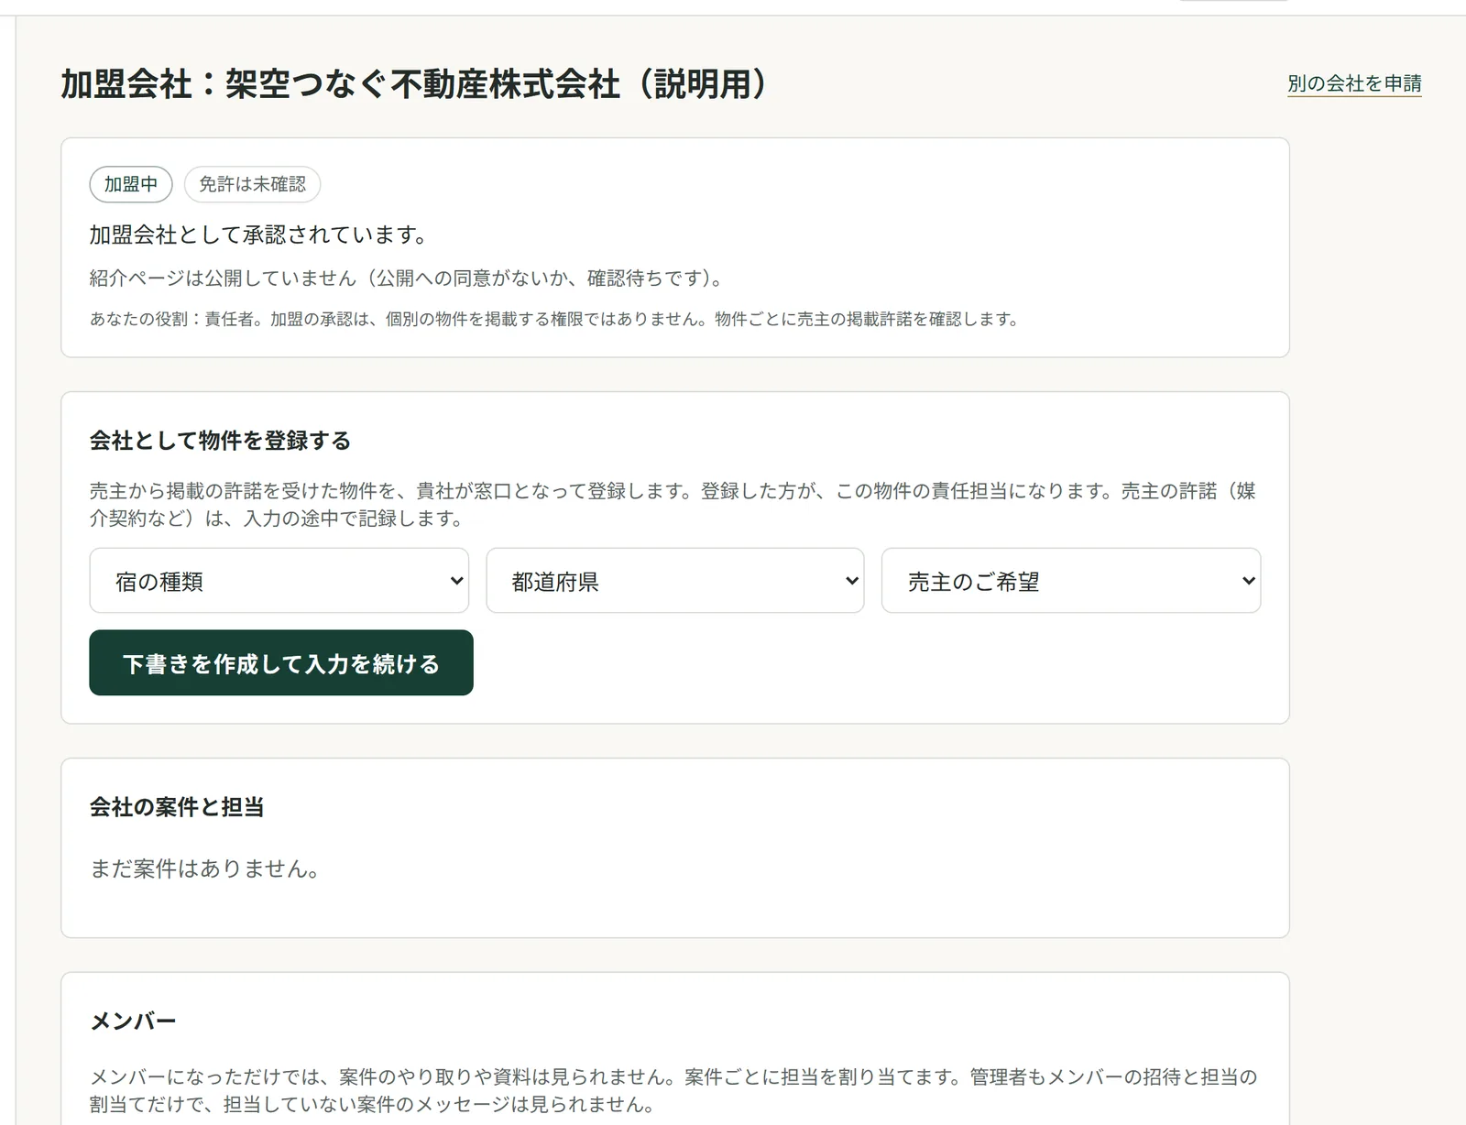Click the description starting 売主から掲載の許諾を受けた物件を

[x=673, y=505]
